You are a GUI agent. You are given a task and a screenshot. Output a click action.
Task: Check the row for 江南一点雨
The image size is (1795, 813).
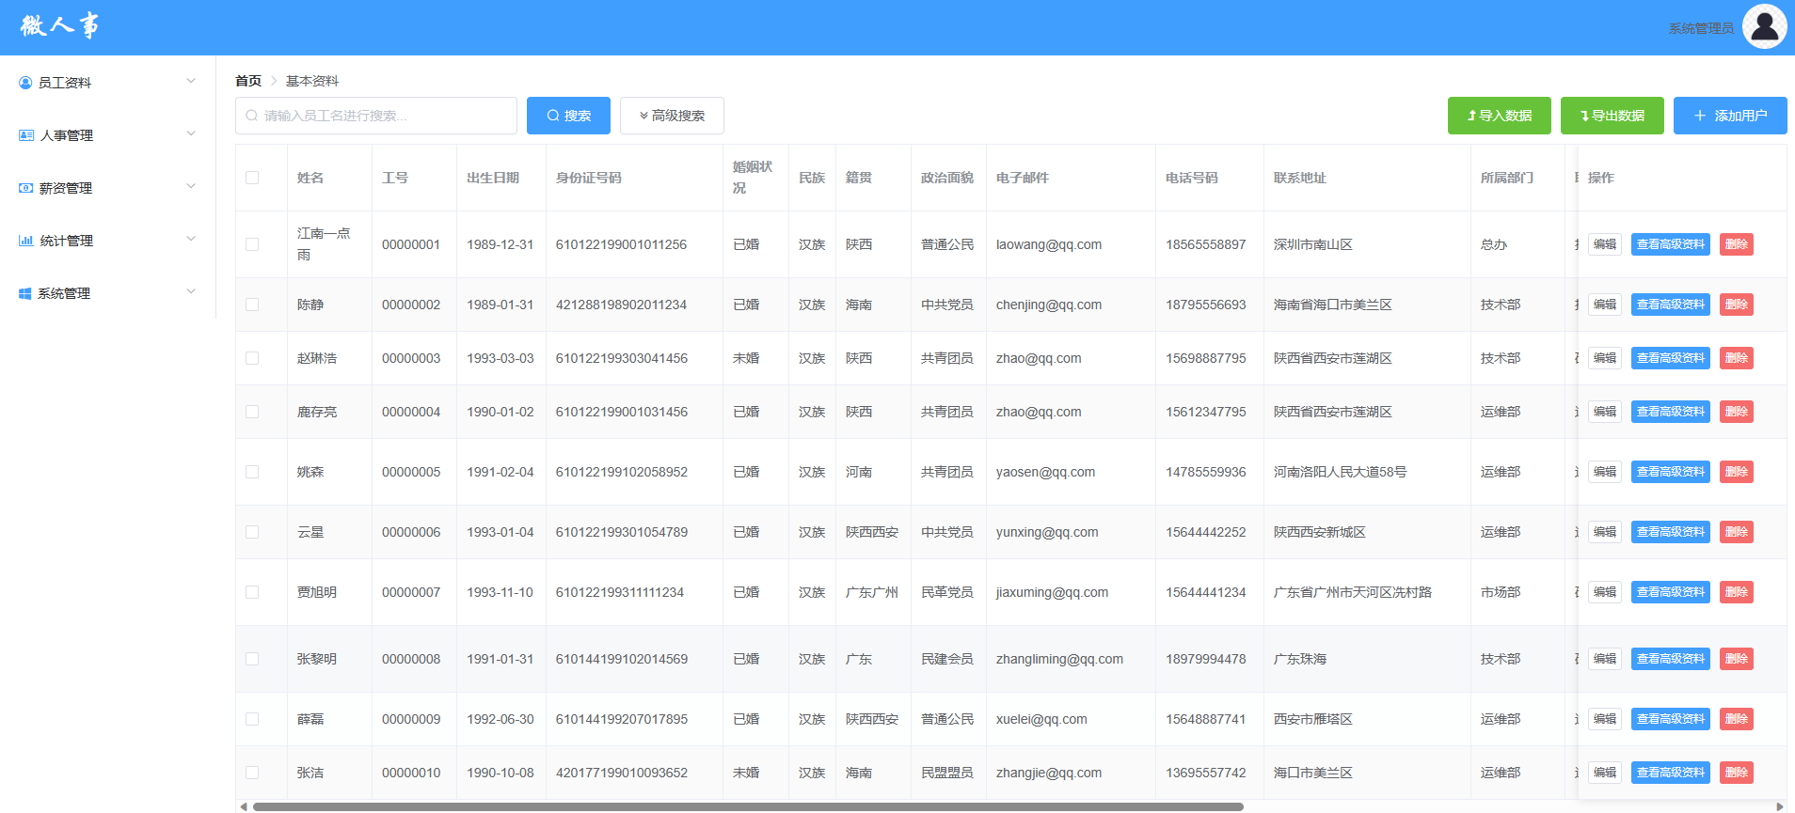coord(252,244)
